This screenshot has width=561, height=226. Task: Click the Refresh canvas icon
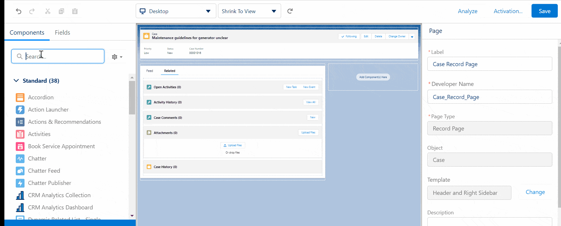click(x=290, y=11)
